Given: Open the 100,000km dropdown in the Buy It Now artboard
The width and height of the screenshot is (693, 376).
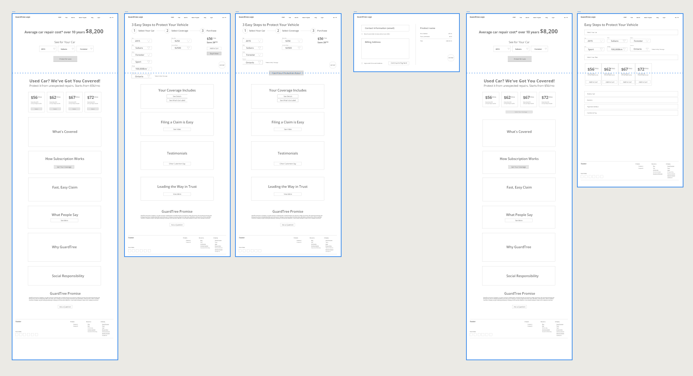Looking at the screenshot, I should click(x=141, y=69).
